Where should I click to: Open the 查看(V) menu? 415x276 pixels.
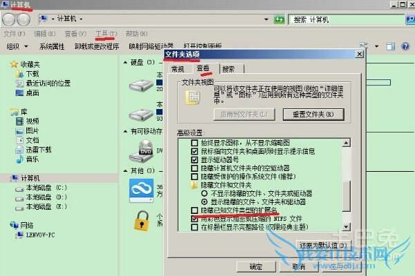[75, 34]
